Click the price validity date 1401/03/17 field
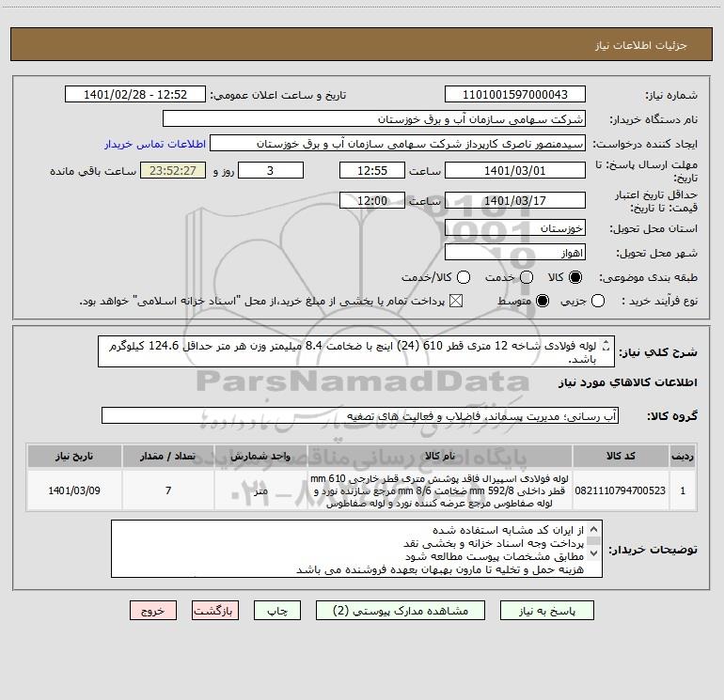The width and height of the screenshot is (724, 700). pos(515,200)
